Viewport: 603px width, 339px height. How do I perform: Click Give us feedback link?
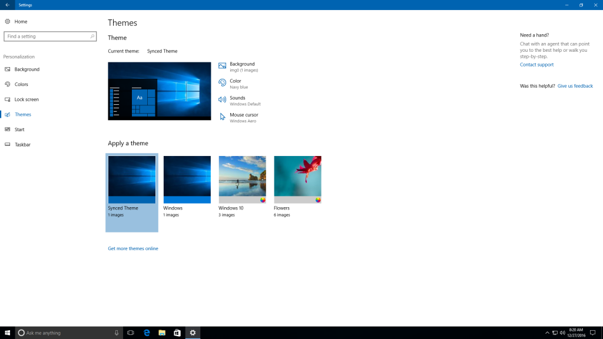[x=575, y=86]
